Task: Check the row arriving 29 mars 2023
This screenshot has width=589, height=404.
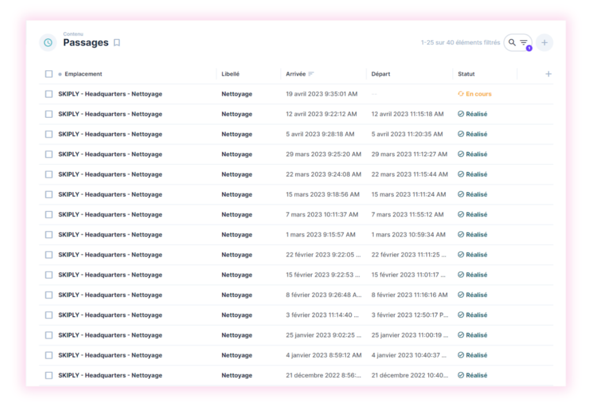Action: [x=49, y=154]
